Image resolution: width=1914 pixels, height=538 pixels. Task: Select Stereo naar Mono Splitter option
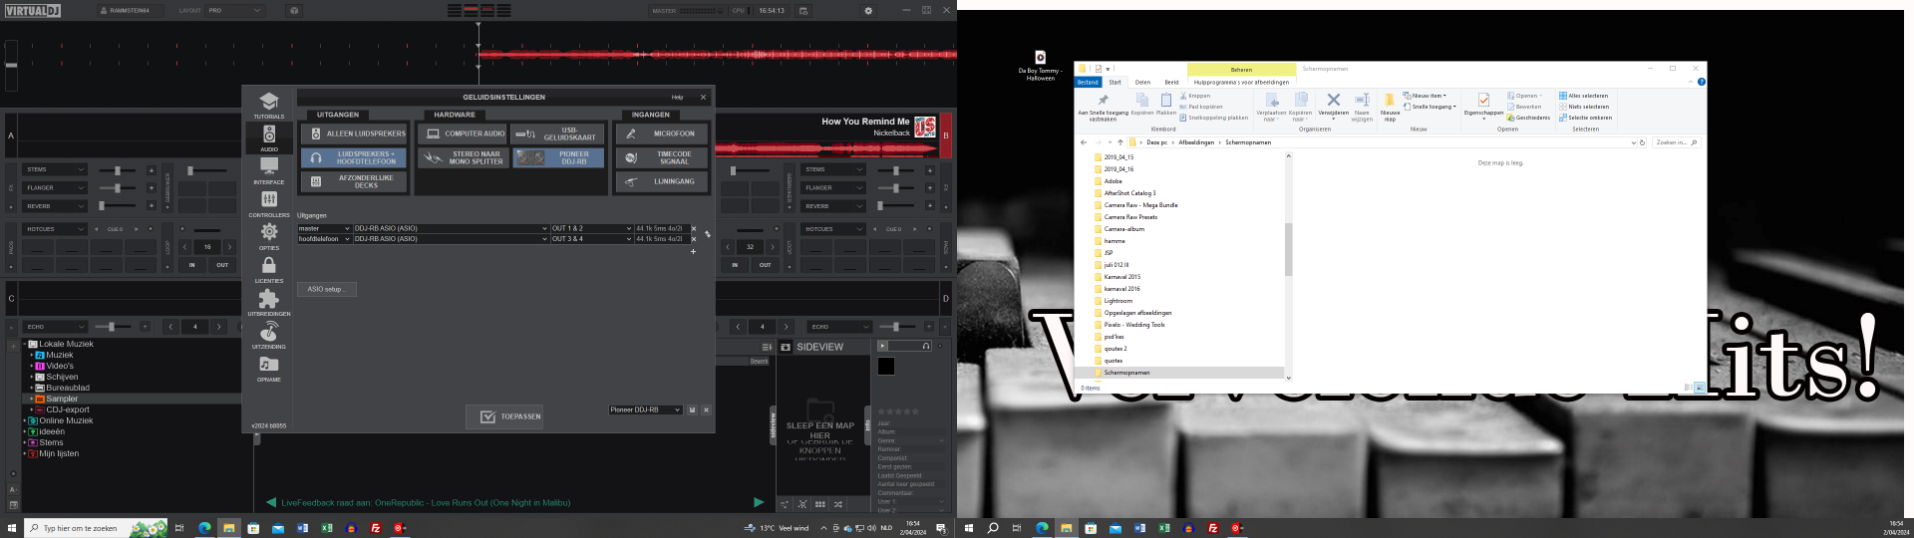click(x=464, y=157)
